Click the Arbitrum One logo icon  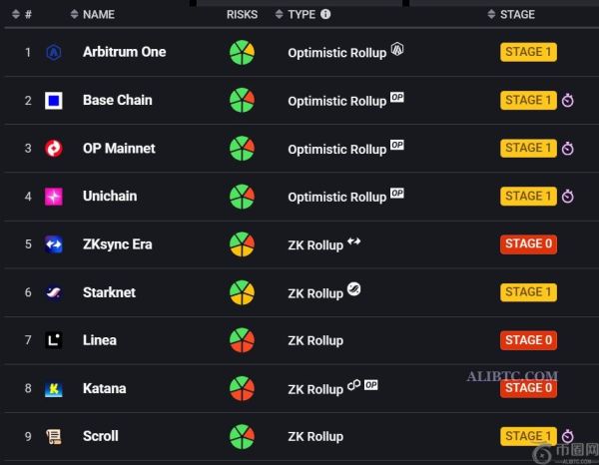[54, 52]
